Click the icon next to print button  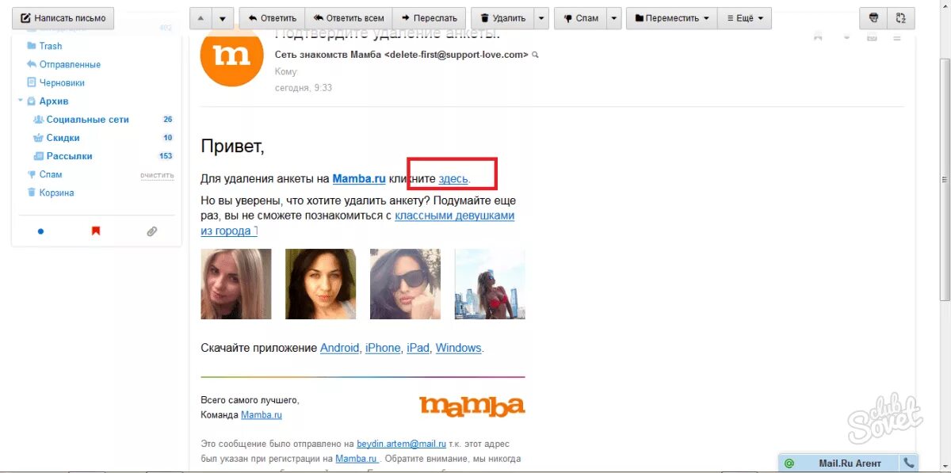[901, 17]
